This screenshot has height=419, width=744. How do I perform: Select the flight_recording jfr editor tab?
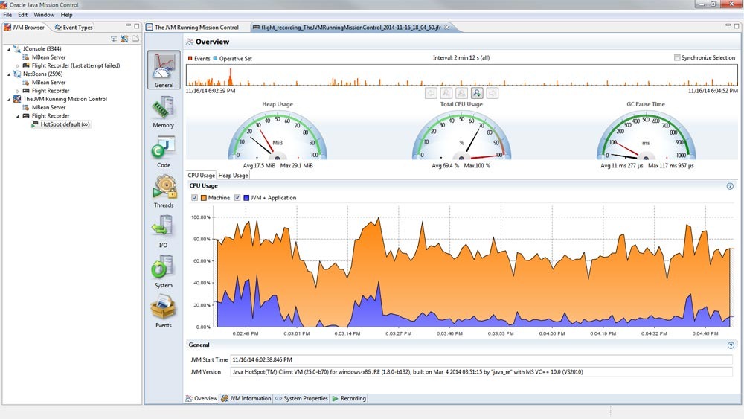[351, 27]
